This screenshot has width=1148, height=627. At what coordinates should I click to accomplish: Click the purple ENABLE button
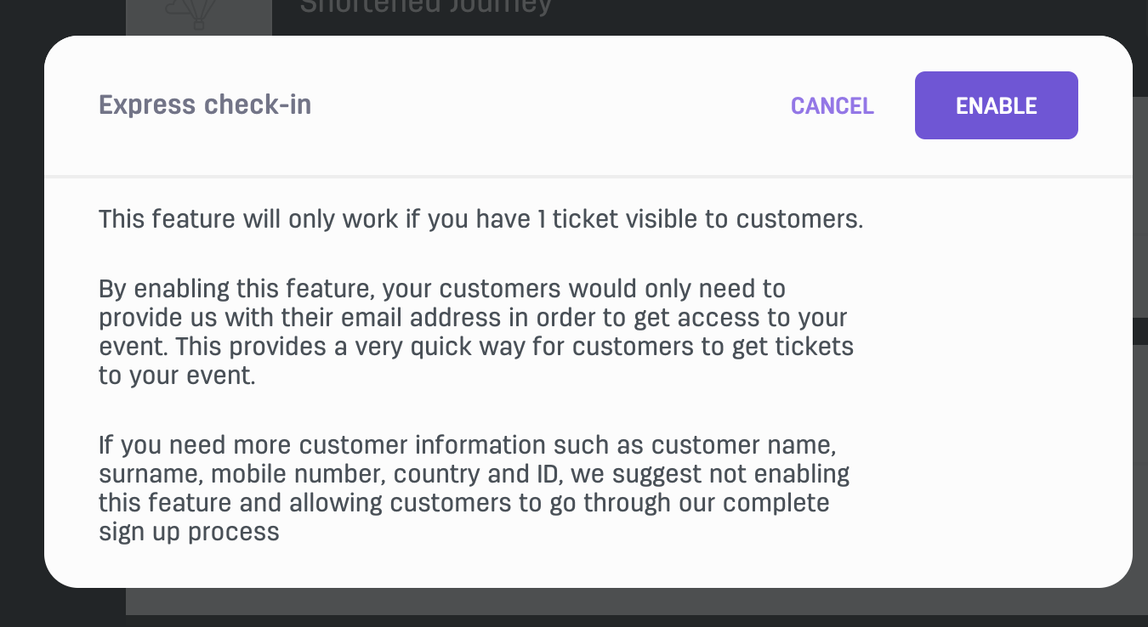tap(996, 105)
